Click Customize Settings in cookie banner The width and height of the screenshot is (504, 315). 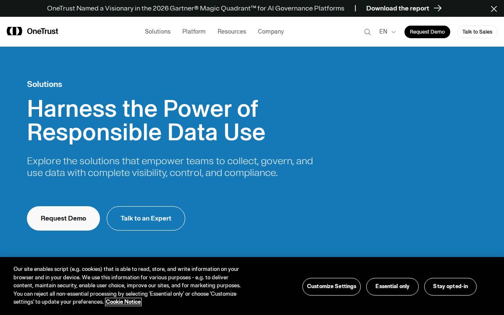(331, 286)
